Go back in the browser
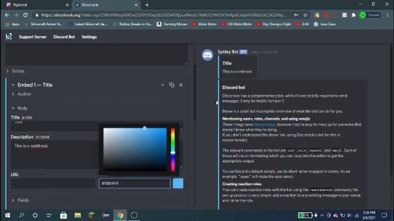The image size is (394, 221). point(7,15)
